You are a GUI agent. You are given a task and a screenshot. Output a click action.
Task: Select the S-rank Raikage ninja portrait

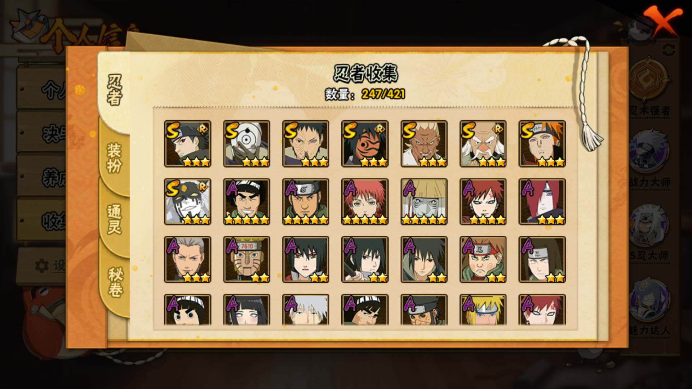(x=424, y=144)
